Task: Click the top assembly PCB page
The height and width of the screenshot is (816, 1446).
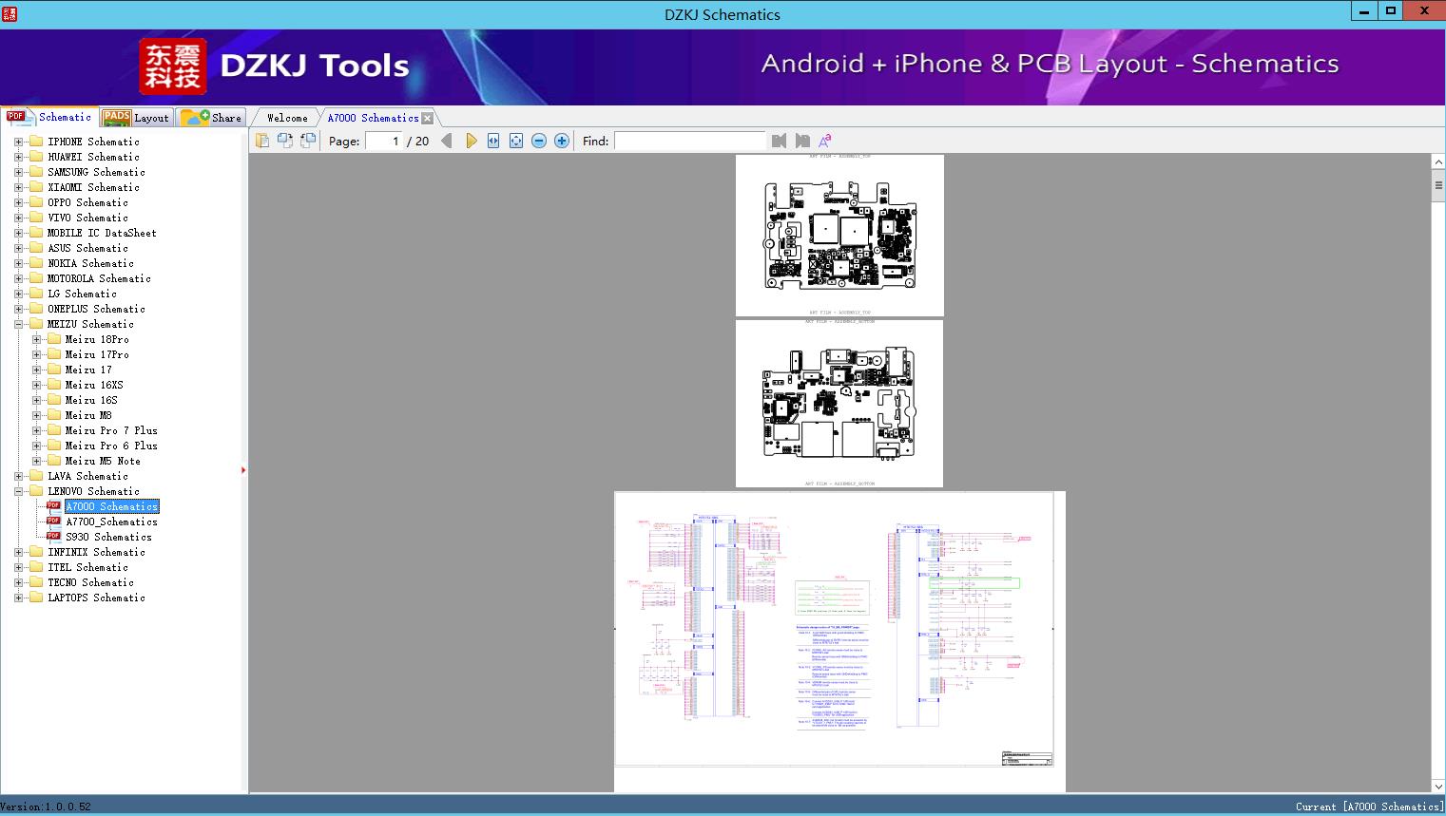Action: pos(839,235)
